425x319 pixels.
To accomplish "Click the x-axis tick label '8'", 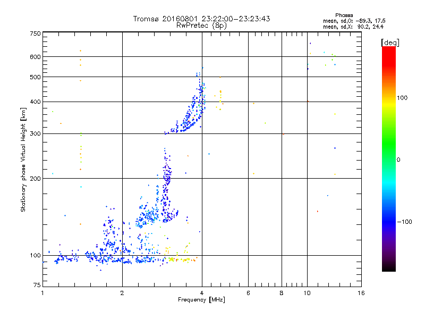I will point(282,293).
